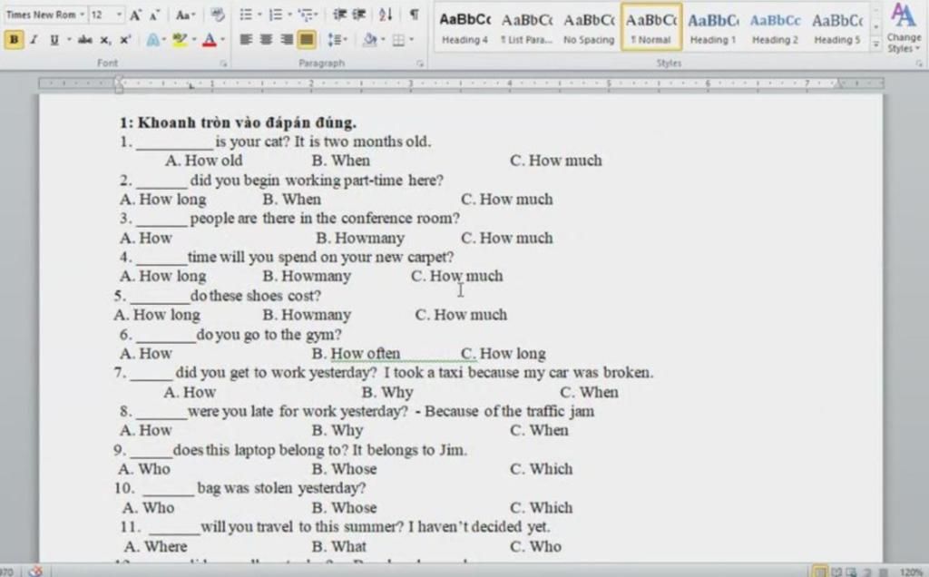The image size is (929, 577).
Task: Click the Shrink Font icon
Action: point(154,15)
